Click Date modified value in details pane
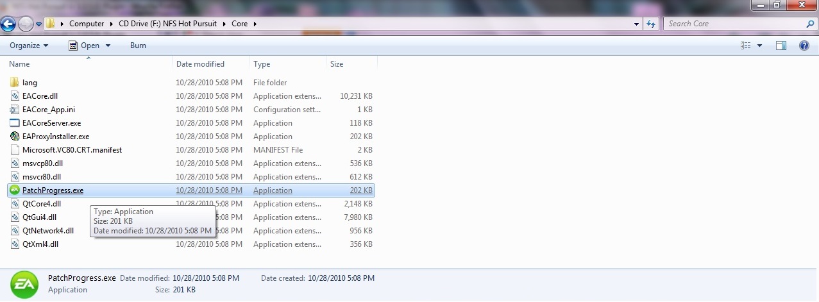 click(x=206, y=278)
